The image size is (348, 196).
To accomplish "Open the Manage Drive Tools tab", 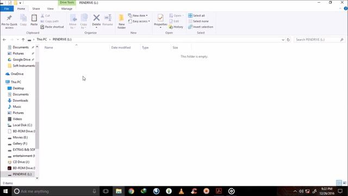I will 67,9.
